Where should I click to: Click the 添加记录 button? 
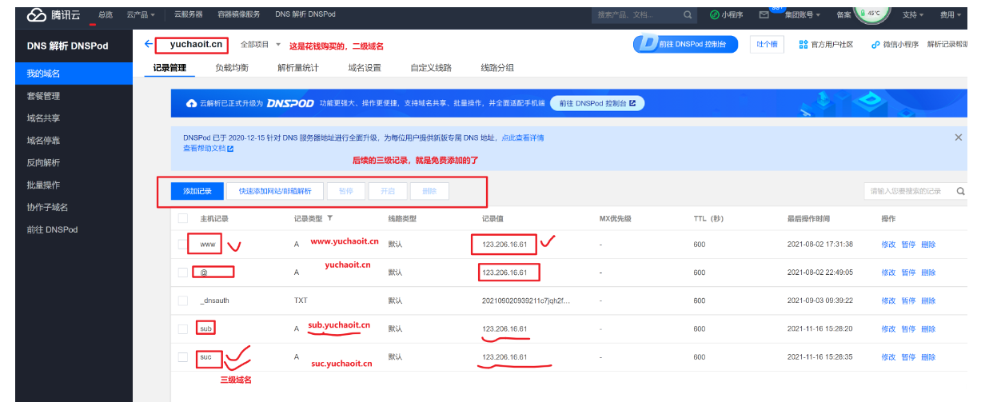197,192
